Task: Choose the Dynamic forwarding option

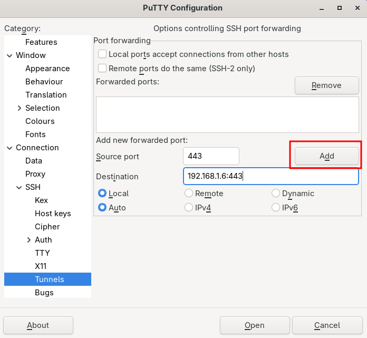Action: [x=276, y=194]
